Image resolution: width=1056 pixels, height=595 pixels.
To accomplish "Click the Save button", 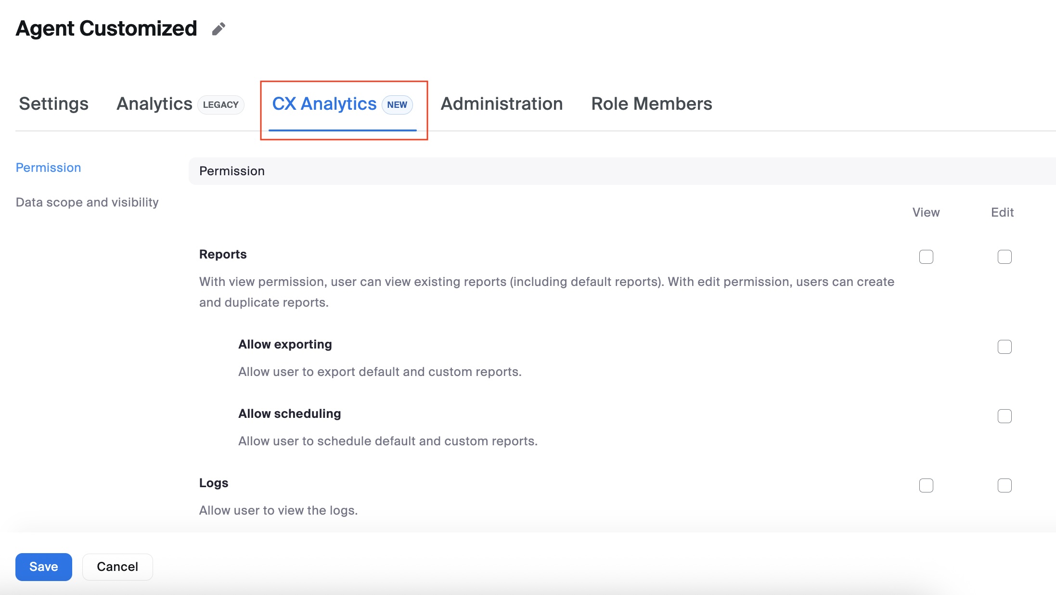I will tap(43, 567).
